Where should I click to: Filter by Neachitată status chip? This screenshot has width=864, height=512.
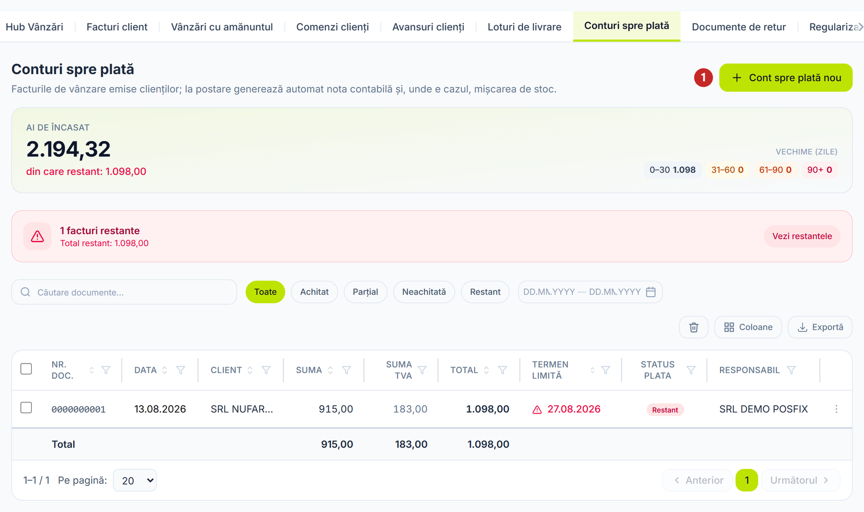click(424, 292)
